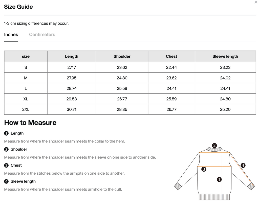Click sleeve length 24.80 in XL row
This screenshot has height=207, width=259.
(225, 99)
